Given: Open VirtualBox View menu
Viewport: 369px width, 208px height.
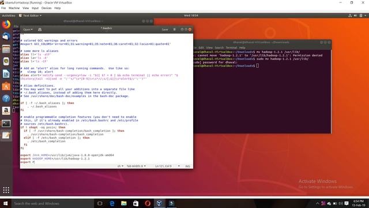Looking at the screenshot, I should pos(25,8).
